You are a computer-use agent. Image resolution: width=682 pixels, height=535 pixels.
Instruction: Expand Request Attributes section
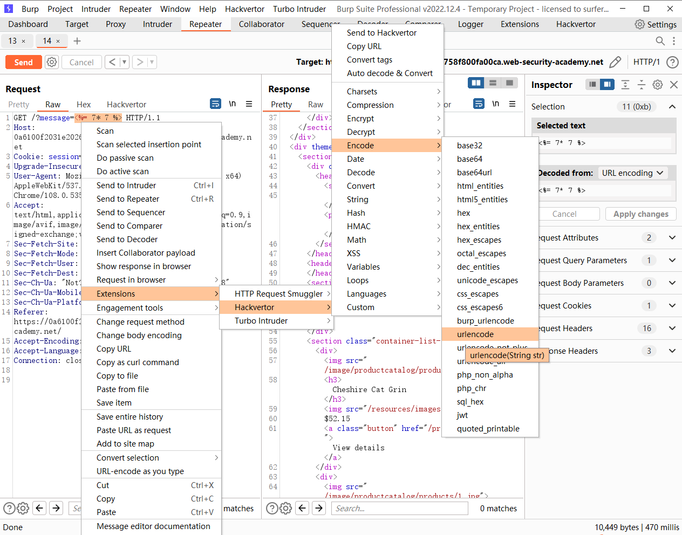(x=672, y=238)
